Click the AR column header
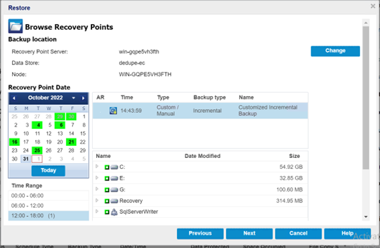Viewport: 380px width, 248px height. (100, 97)
